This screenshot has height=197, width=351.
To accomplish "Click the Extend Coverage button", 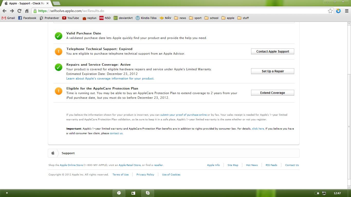I will pyautogui.click(x=273, y=93).
